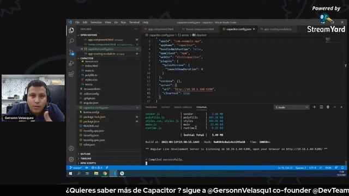Open the Explorer view in the activity bar
This screenshot has width=349, height=196.
click(x=71, y=30)
